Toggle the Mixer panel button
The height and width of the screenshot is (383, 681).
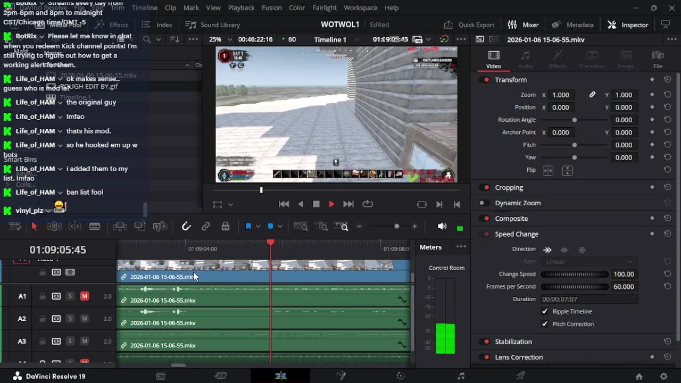(x=524, y=24)
